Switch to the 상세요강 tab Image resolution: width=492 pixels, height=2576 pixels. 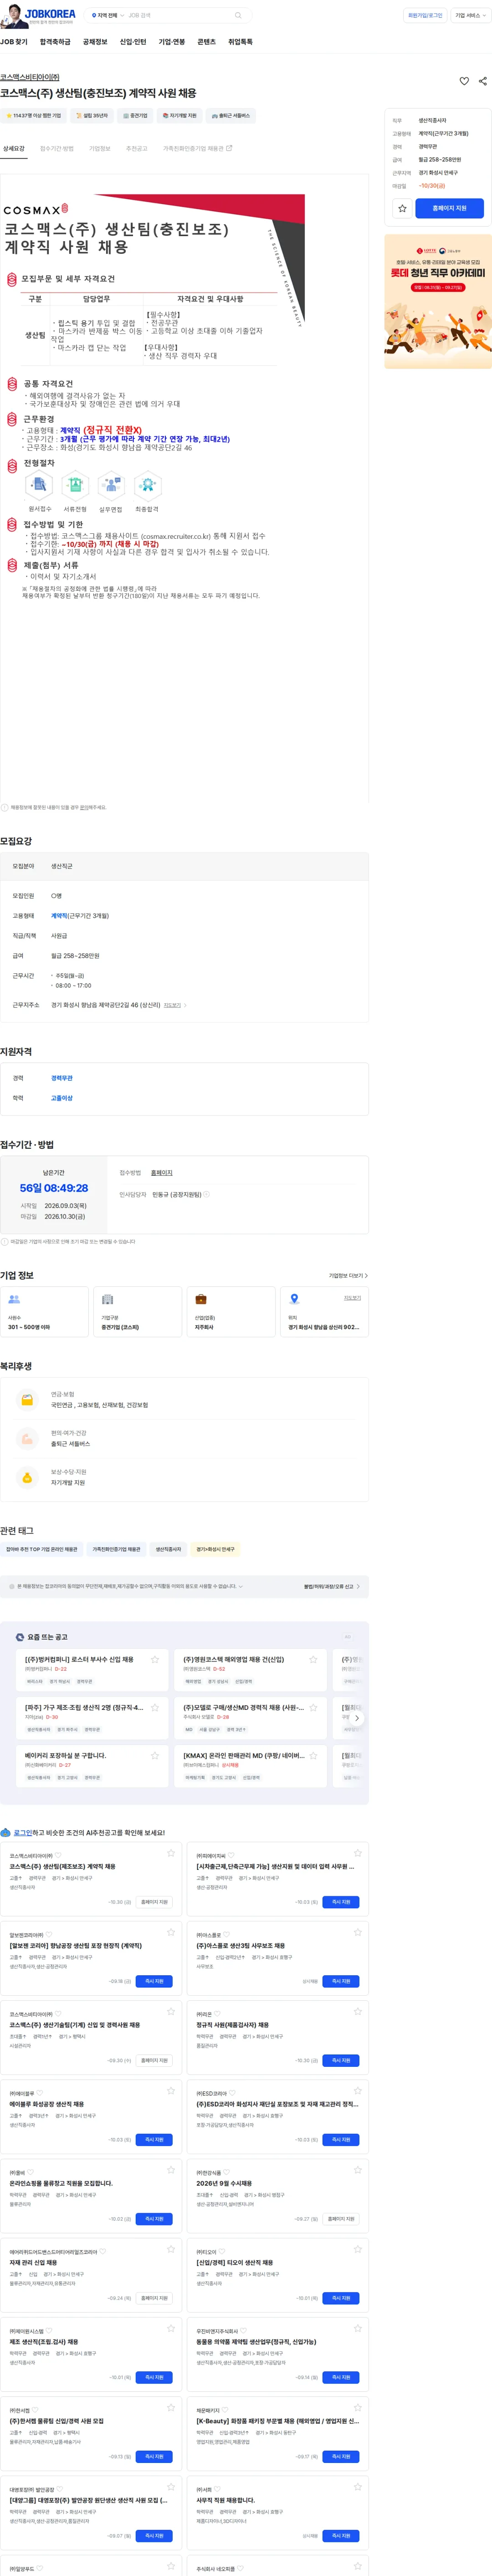coord(14,148)
